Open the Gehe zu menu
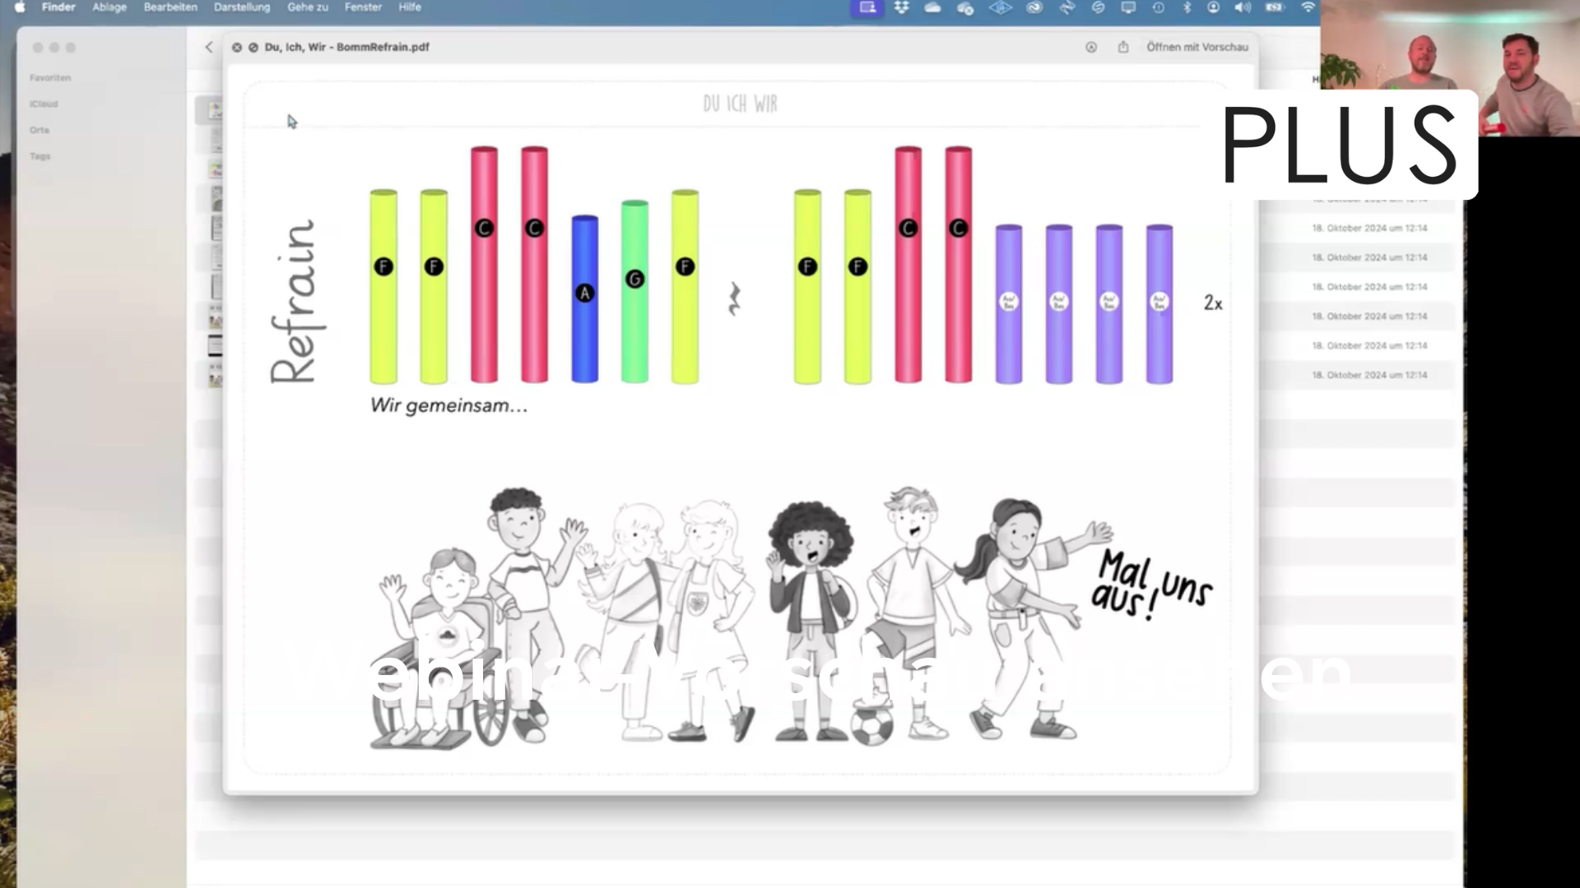The width and height of the screenshot is (1580, 888). [x=308, y=7]
